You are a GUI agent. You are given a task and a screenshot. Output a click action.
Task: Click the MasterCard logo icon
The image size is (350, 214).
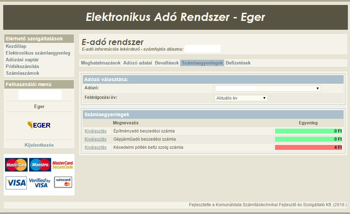[x=16, y=165]
